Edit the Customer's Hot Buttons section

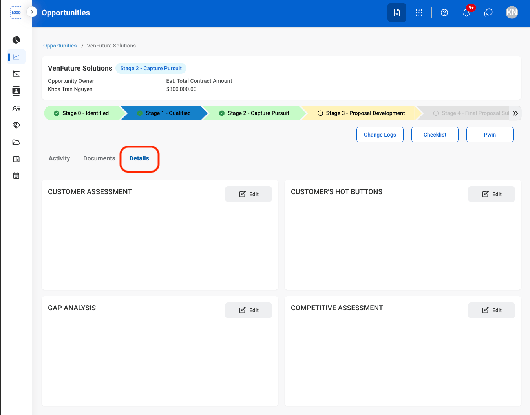click(x=492, y=194)
